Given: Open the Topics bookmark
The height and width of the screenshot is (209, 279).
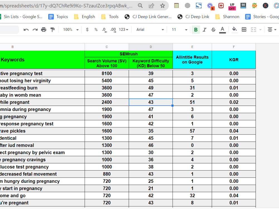Looking at the screenshot, I should click(58, 17).
